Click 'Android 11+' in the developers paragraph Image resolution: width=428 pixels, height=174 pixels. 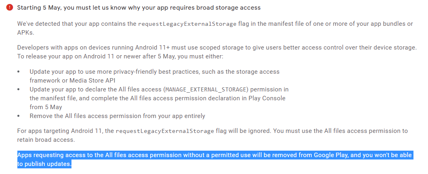(x=153, y=48)
